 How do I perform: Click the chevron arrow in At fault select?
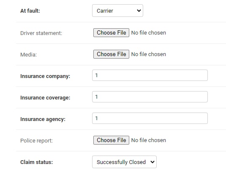[139, 11]
